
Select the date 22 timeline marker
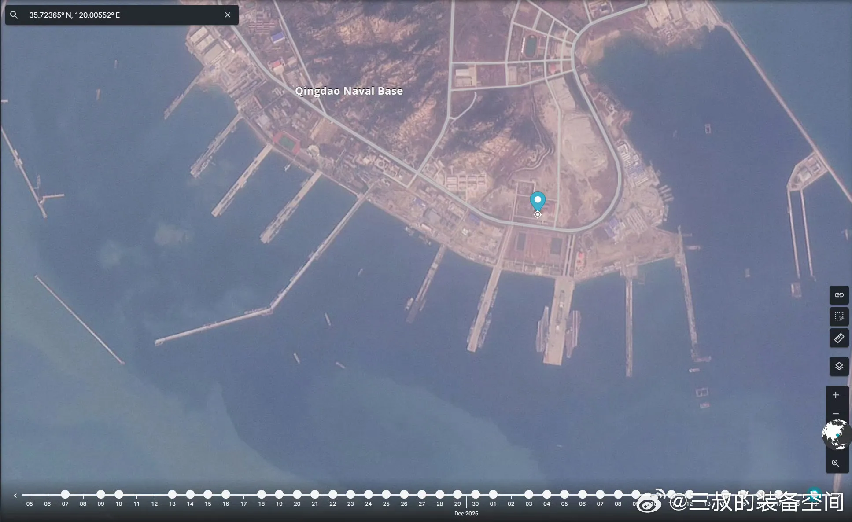pos(332,494)
